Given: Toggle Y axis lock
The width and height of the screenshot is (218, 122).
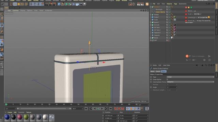Looking at the screenshot, I should click(35, 4).
